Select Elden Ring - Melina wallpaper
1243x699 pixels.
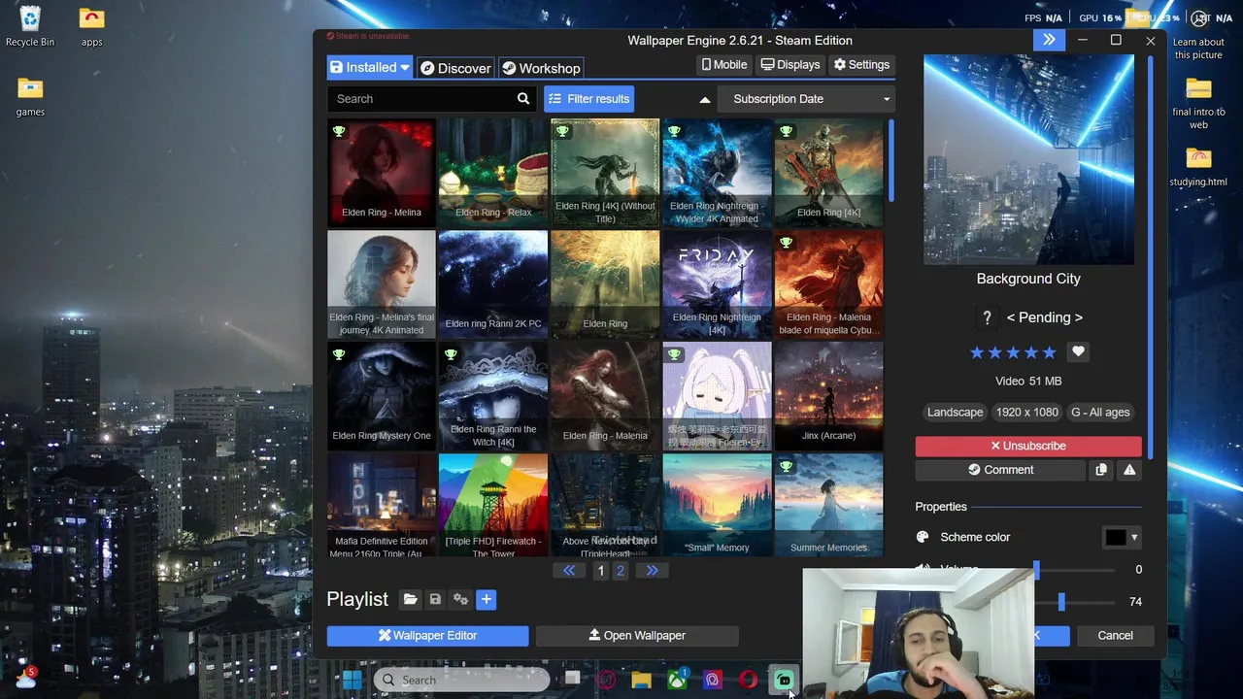pyautogui.click(x=382, y=172)
